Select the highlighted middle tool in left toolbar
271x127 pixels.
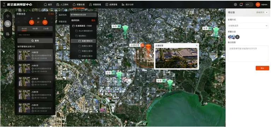tap(8, 24)
